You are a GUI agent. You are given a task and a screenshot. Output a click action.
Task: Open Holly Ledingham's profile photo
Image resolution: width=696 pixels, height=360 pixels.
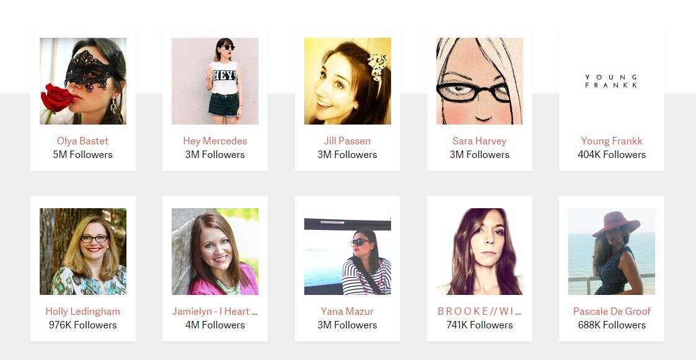click(x=83, y=251)
